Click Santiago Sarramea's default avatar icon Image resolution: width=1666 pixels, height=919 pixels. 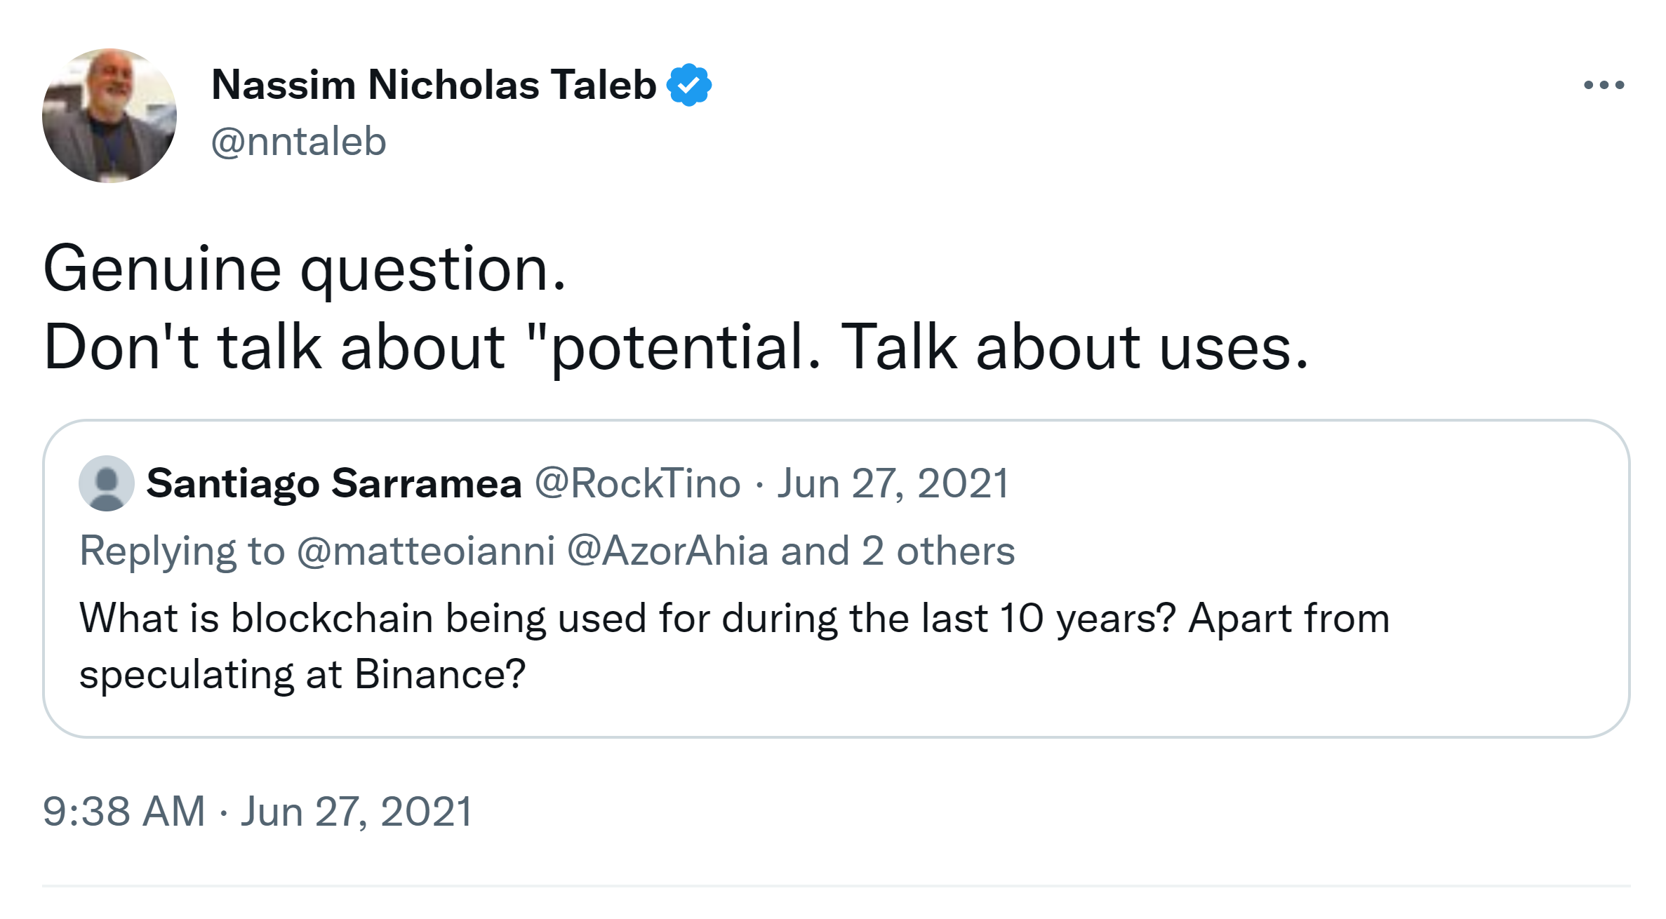[107, 483]
